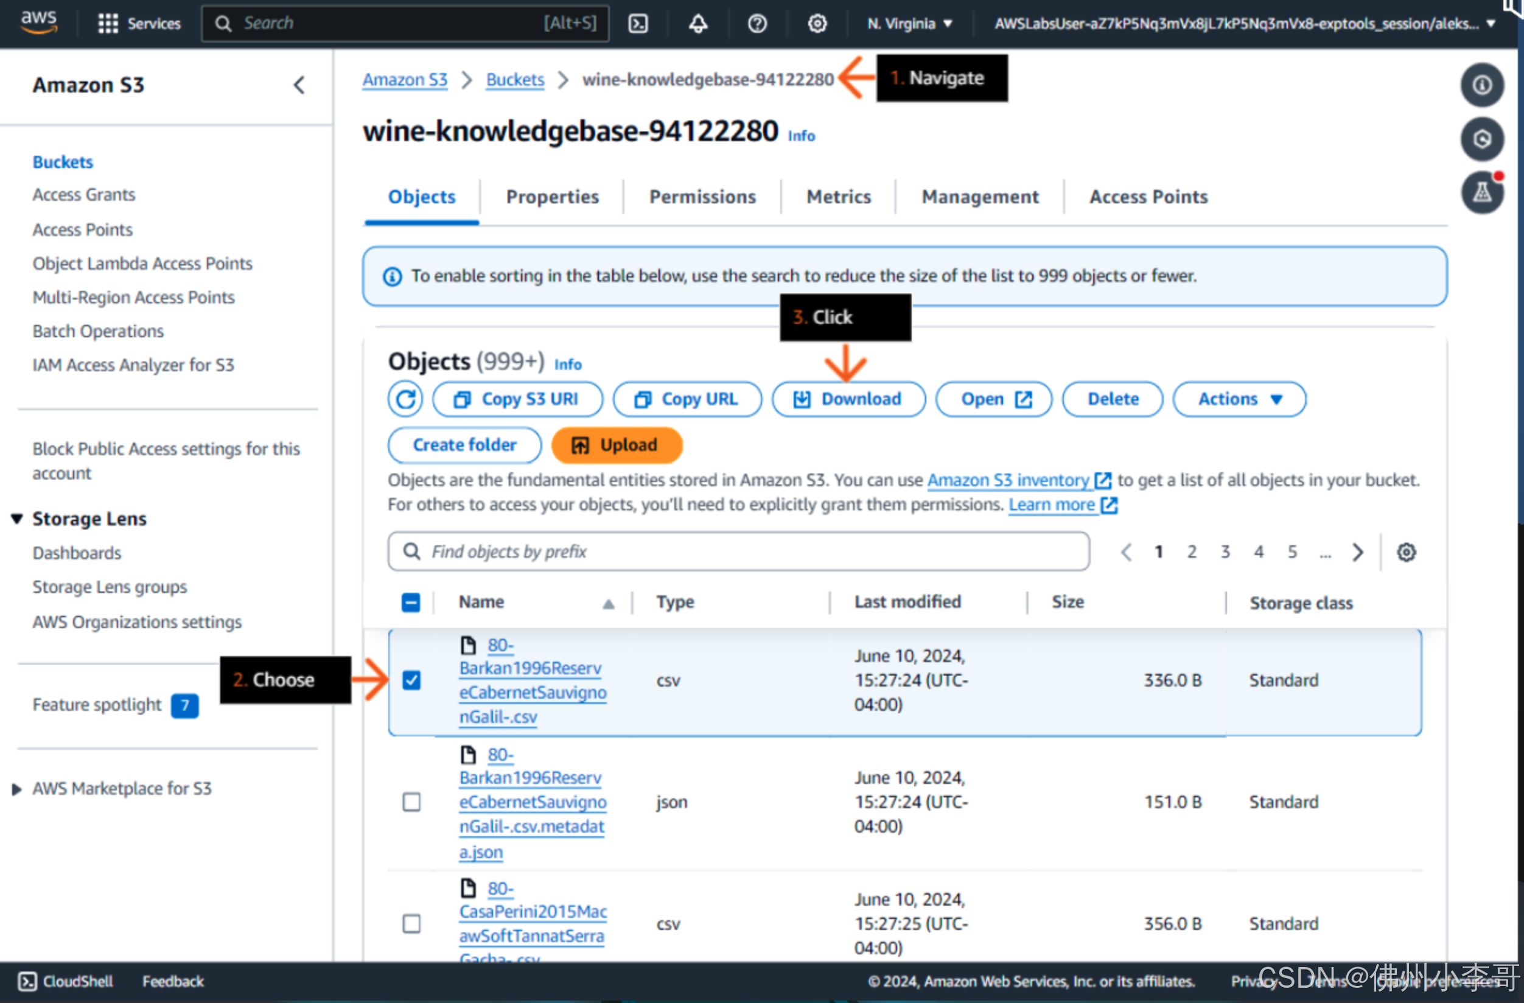Click the Feature spotlight badge 7

(184, 705)
